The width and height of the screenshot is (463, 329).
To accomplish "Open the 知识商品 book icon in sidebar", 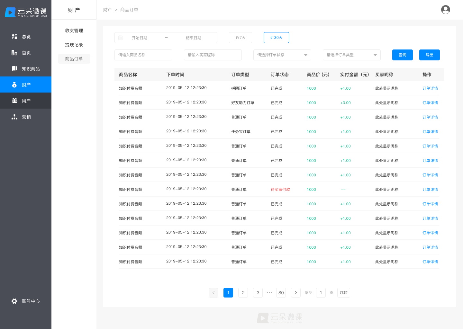I will click(x=14, y=69).
